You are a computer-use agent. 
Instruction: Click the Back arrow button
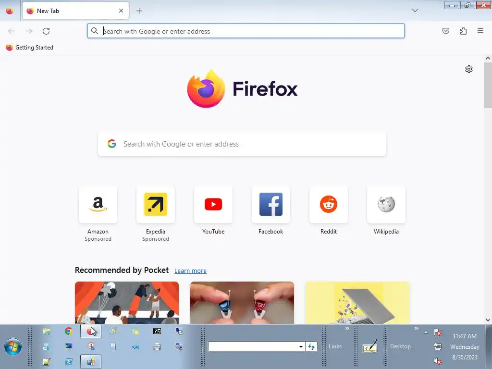(12, 31)
